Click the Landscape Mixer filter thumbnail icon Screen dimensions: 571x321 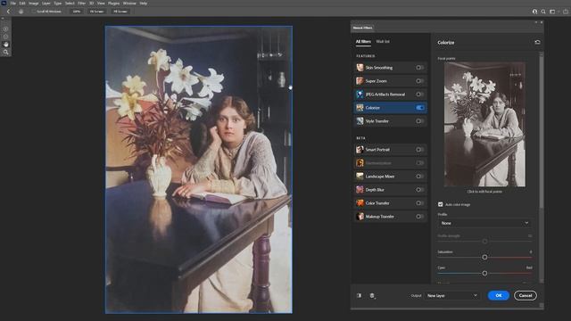[x=360, y=177]
